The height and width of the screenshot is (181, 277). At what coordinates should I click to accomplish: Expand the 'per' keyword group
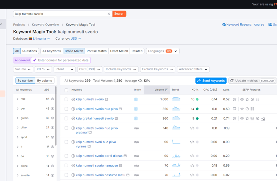17,109
